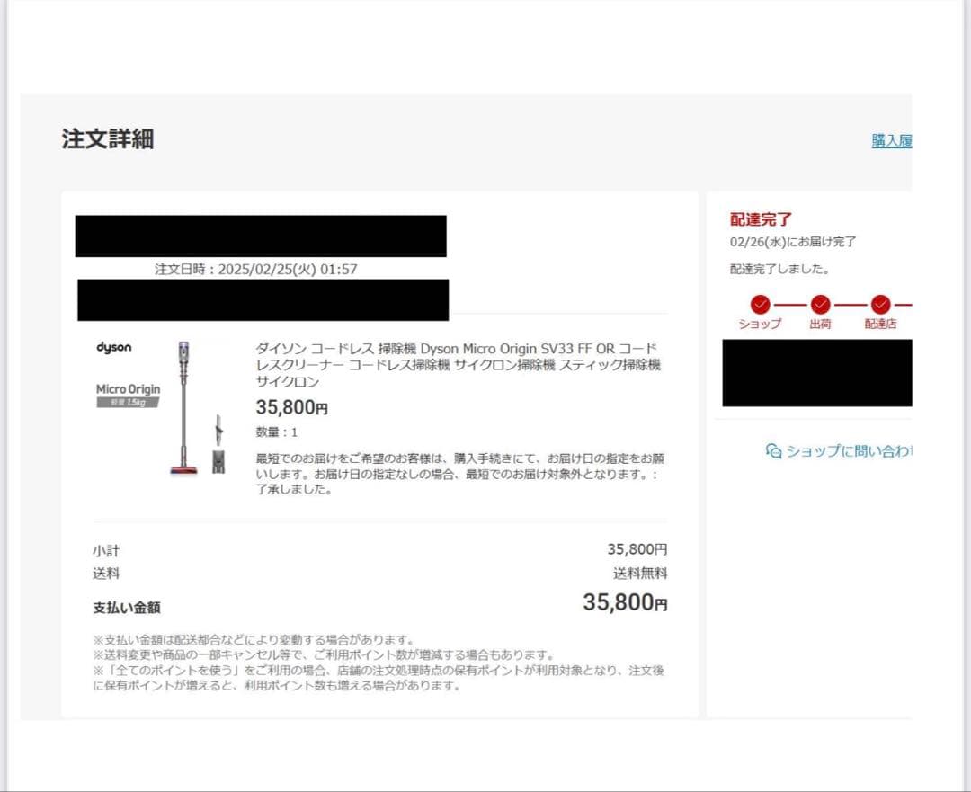Screen dimensions: 971x792
Task: Click the 02/26(水)にお届け完了 delivery date text
Action: [x=794, y=241]
